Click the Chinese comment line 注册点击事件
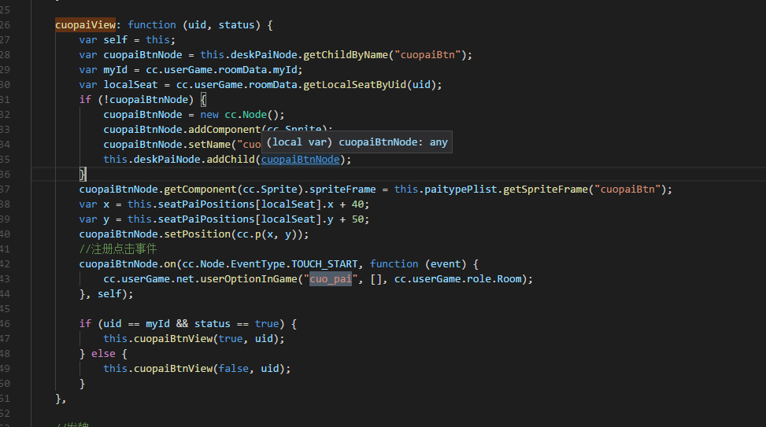 coord(118,249)
